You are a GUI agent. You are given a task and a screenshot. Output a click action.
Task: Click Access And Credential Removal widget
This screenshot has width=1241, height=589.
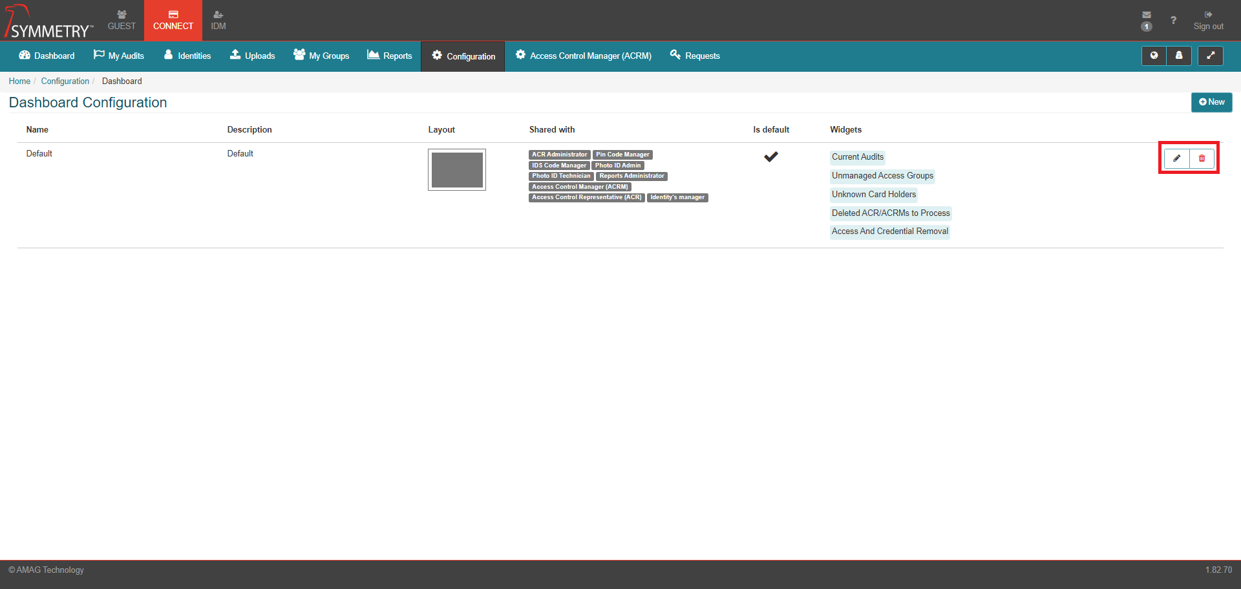point(890,231)
